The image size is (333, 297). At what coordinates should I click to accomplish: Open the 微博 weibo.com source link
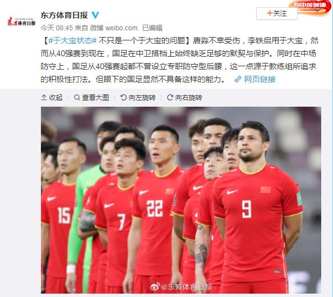click(x=114, y=28)
